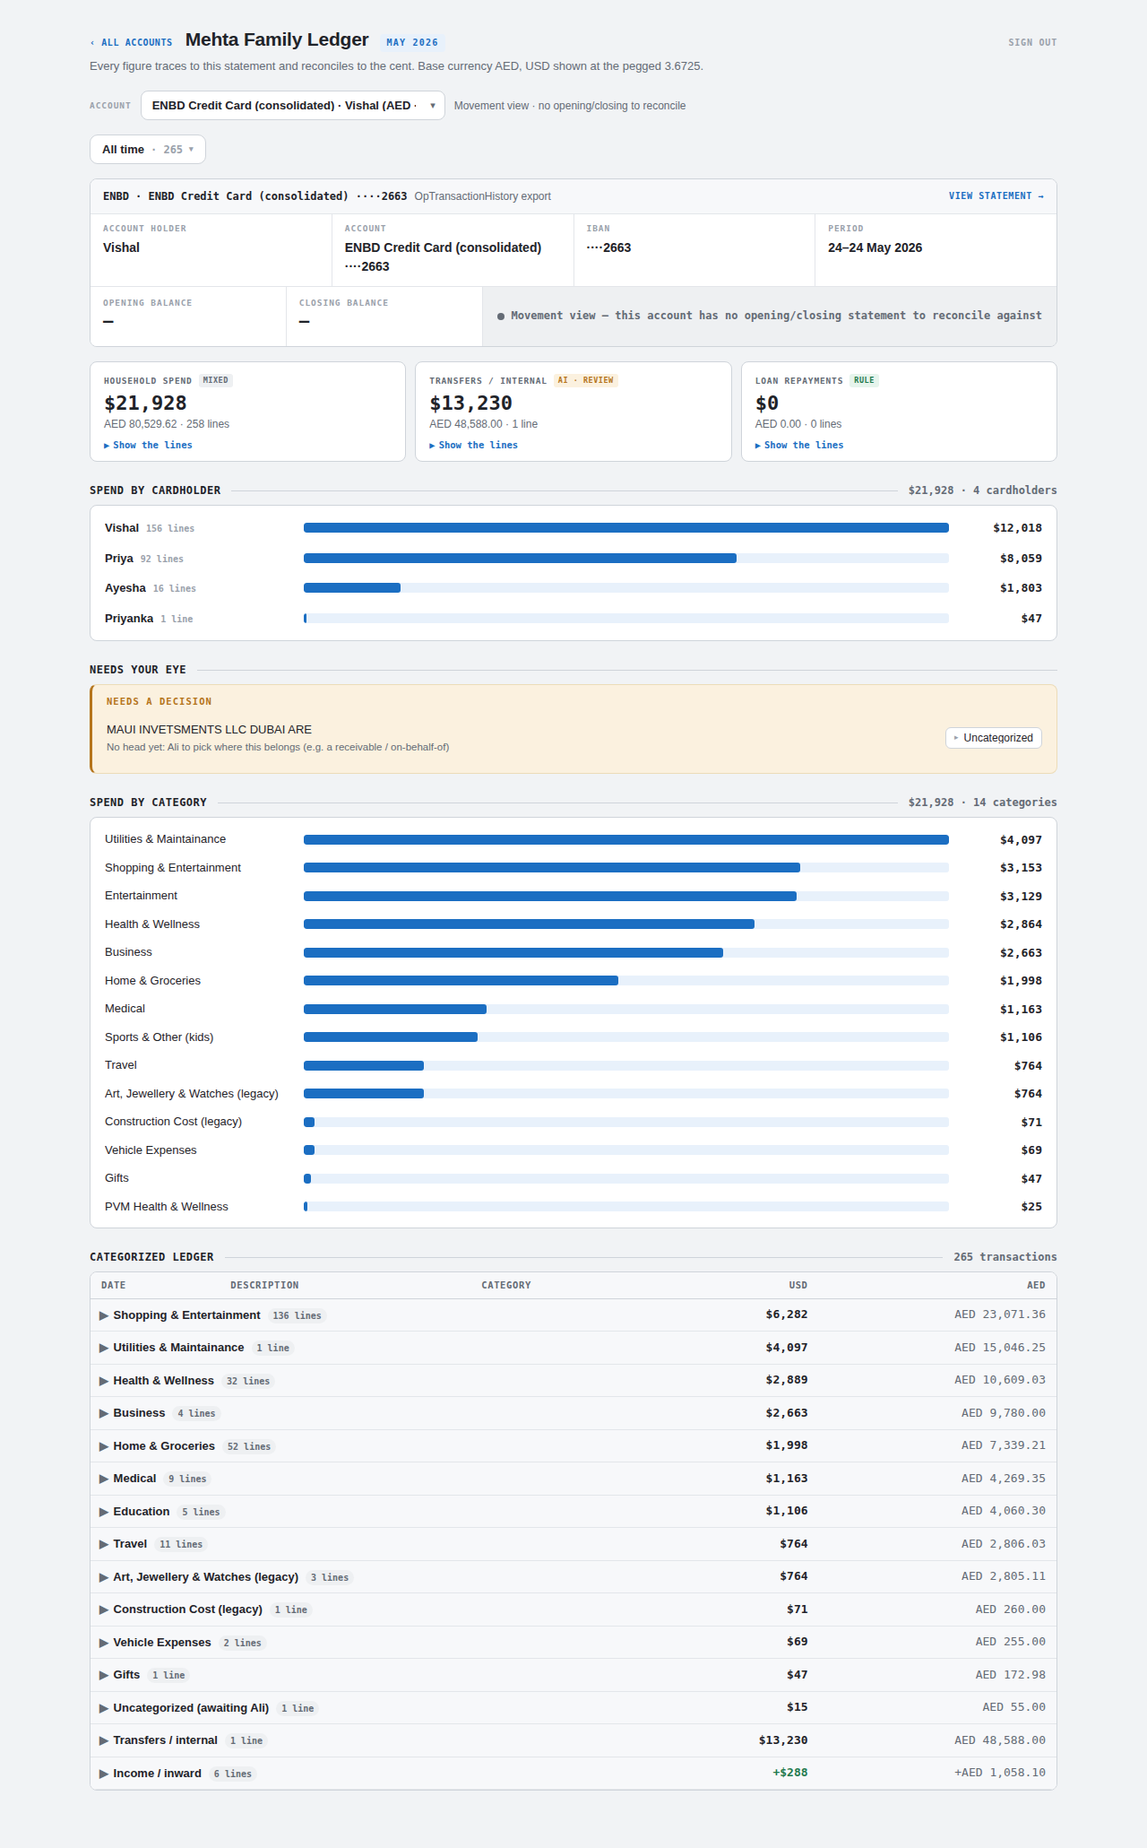Click Vishal's cardholder spend bar

(626, 528)
